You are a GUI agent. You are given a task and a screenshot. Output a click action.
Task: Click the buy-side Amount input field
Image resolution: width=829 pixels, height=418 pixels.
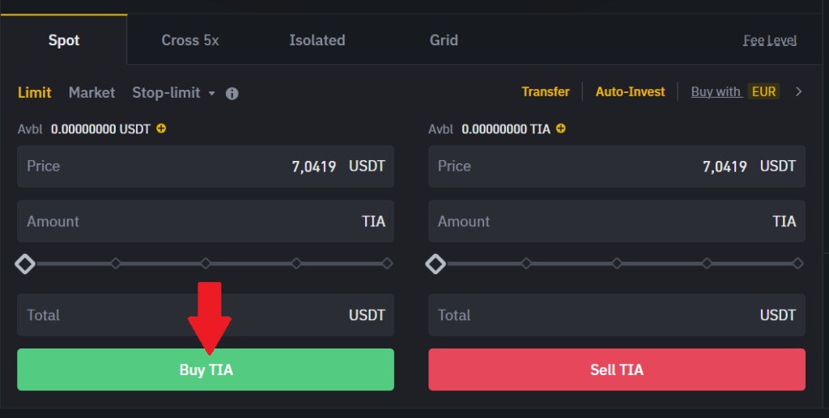tap(194, 222)
